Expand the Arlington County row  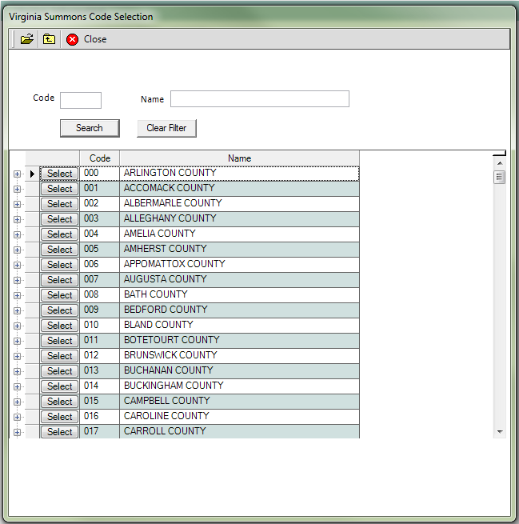(17, 174)
